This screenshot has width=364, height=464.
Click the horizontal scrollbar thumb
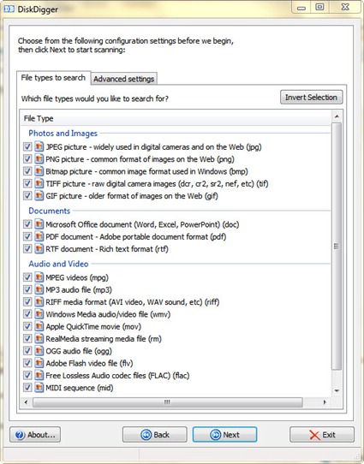[x=168, y=402]
